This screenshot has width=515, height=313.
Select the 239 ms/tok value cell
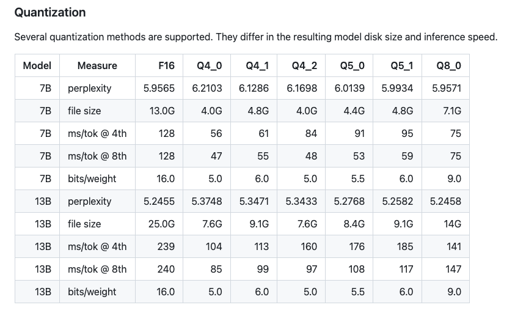166,246
